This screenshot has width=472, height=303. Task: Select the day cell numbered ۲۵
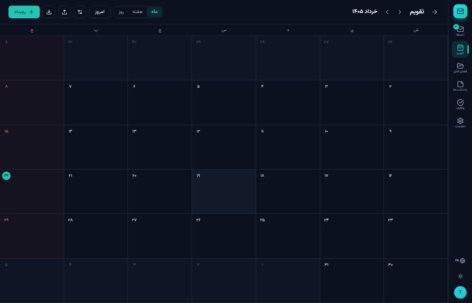[x=288, y=236]
